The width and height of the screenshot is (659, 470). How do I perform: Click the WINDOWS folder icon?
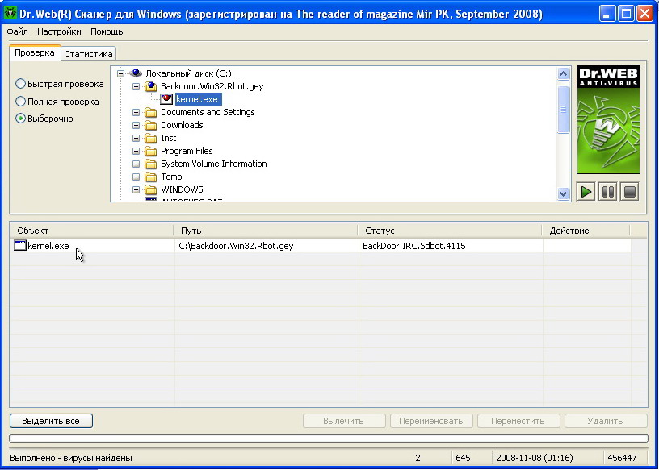(150, 189)
